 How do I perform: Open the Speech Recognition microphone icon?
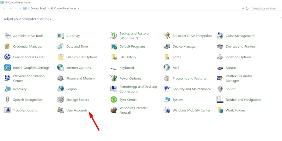(x=7, y=100)
